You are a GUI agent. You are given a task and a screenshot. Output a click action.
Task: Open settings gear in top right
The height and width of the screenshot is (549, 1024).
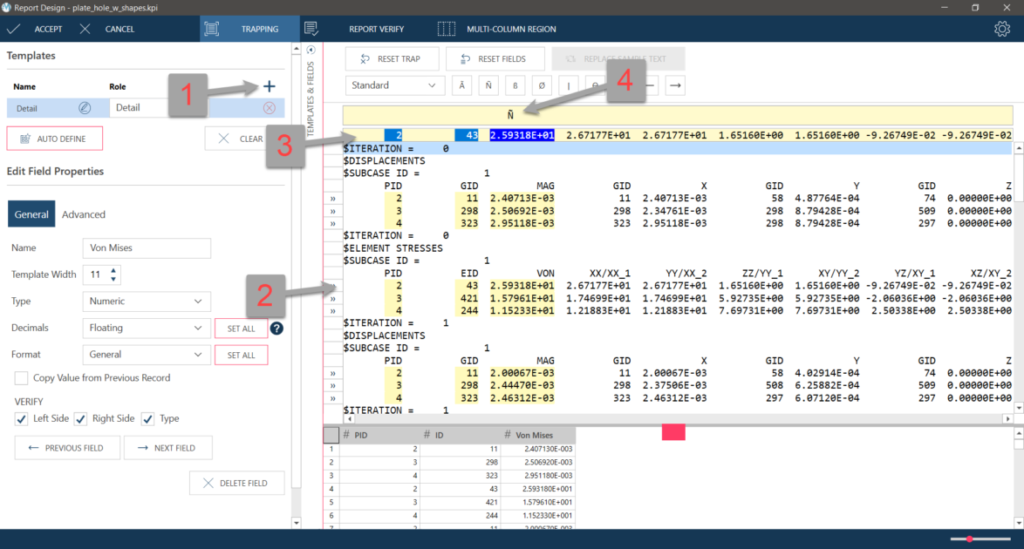coord(1002,29)
